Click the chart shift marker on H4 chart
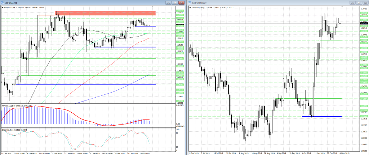Viewport: 369px width, 155px height. pyautogui.click(x=153, y=7)
